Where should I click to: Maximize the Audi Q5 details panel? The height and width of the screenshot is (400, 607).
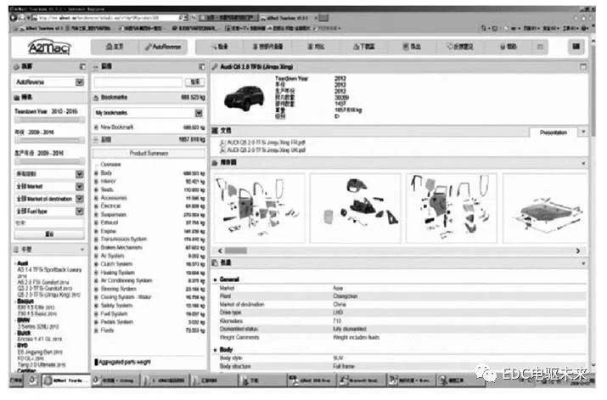tap(582, 66)
